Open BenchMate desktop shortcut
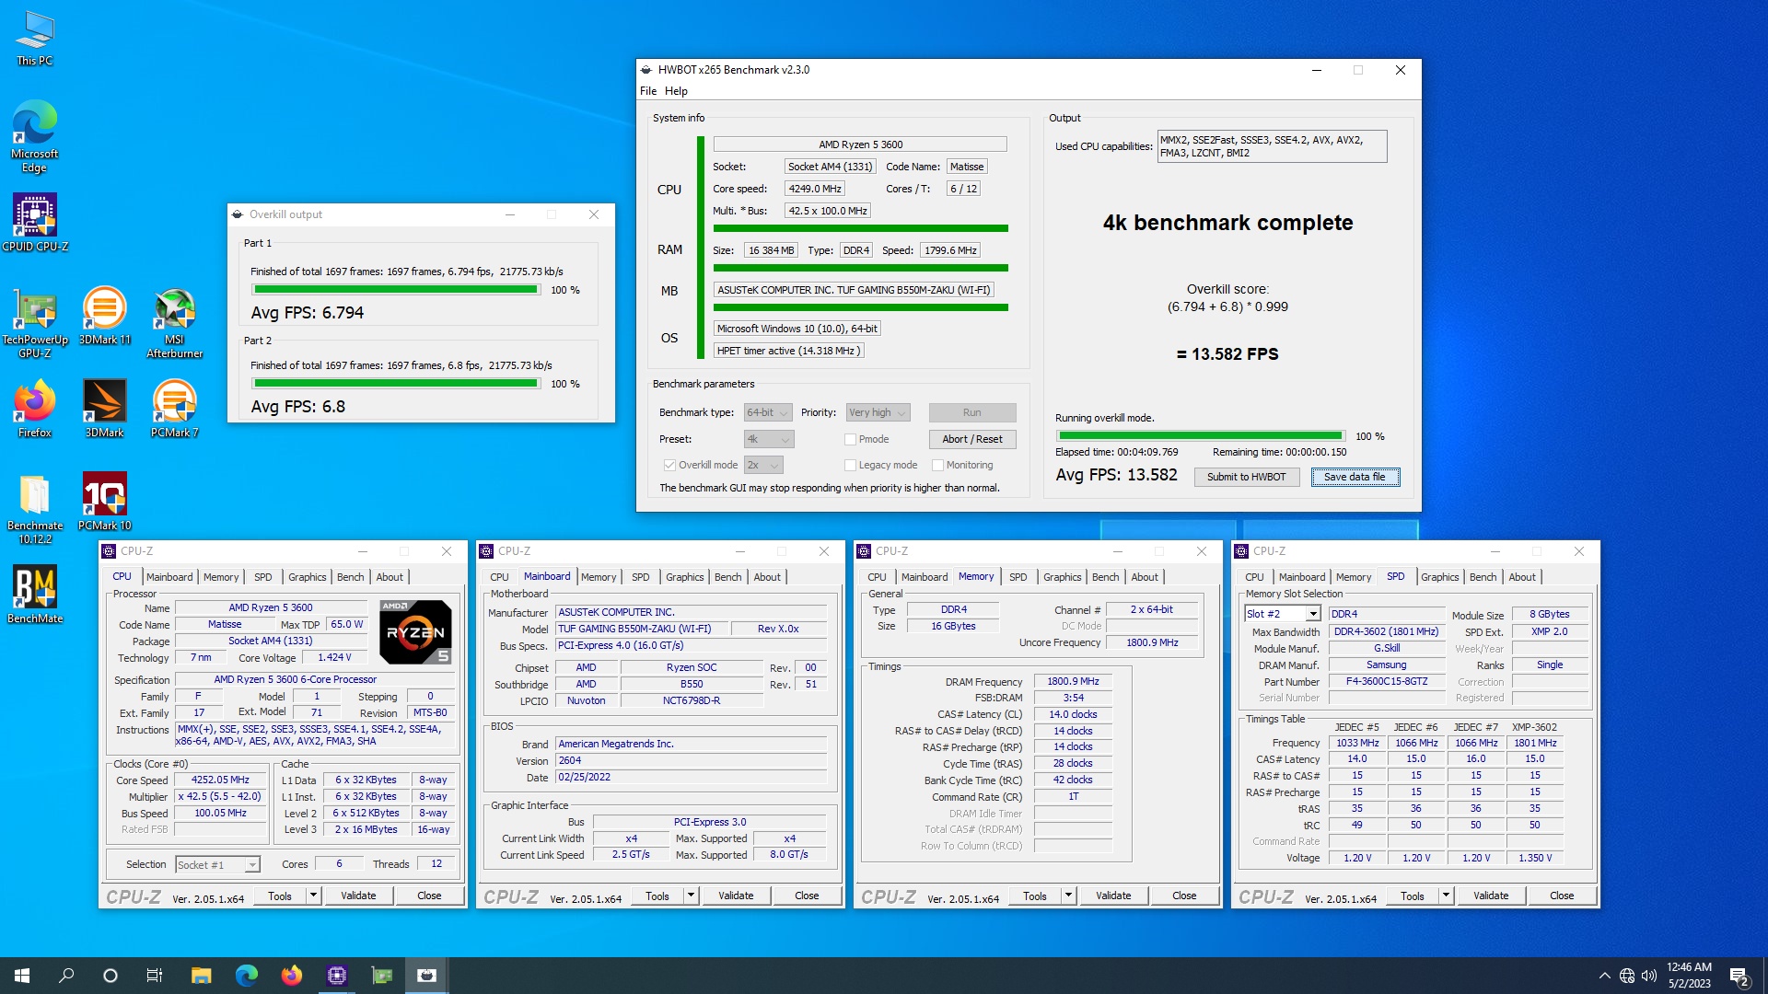Image resolution: width=1768 pixels, height=994 pixels. pos(35,595)
